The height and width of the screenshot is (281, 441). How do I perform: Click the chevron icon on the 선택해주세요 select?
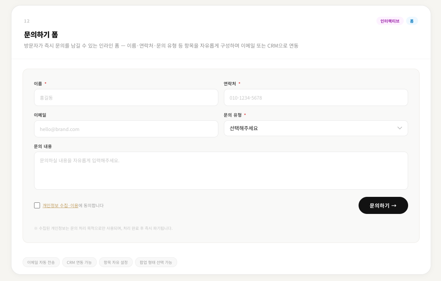(x=400, y=128)
